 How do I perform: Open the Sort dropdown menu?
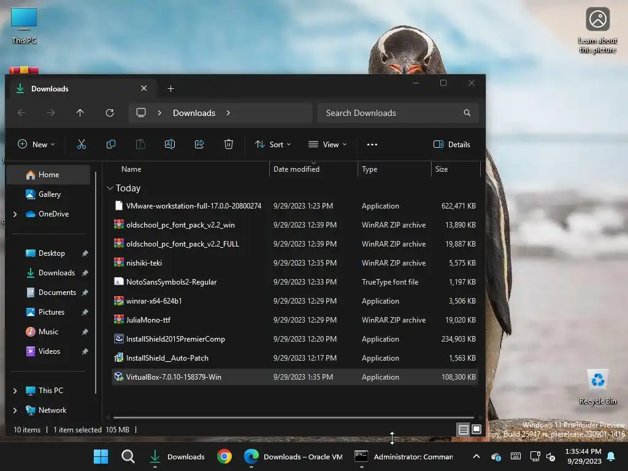273,144
